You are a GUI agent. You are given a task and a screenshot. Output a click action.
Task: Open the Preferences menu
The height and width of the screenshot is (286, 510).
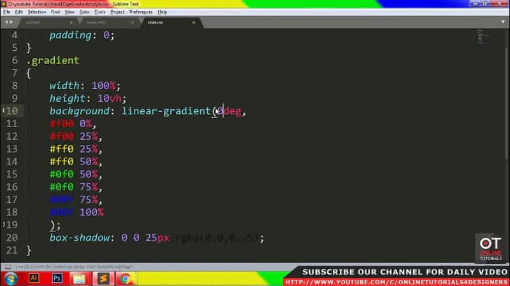141,12
